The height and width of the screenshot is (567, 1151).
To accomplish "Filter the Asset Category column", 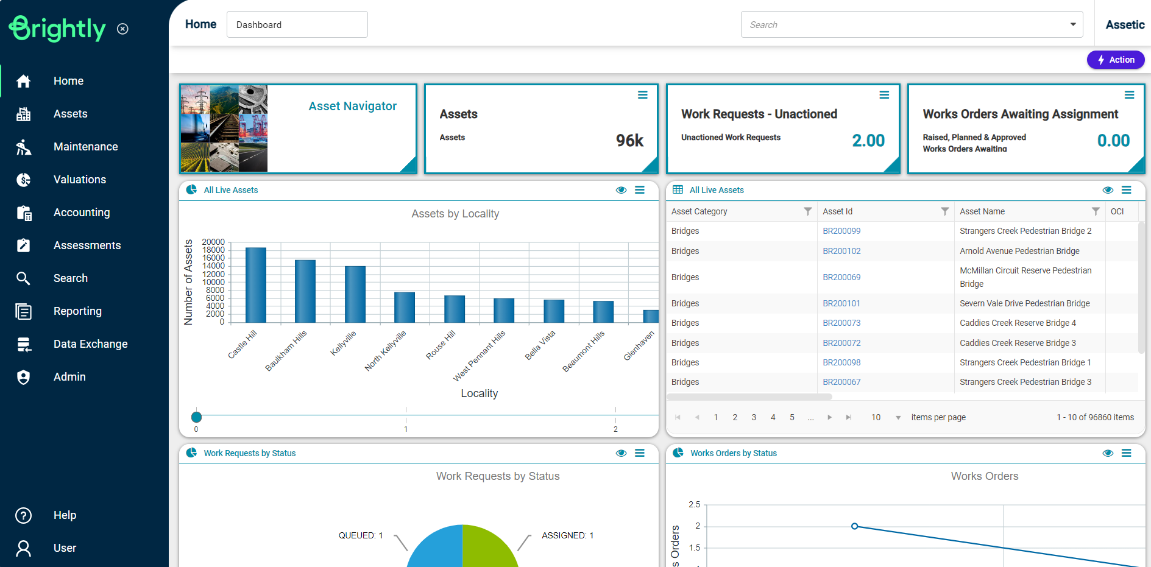I will tap(807, 211).
